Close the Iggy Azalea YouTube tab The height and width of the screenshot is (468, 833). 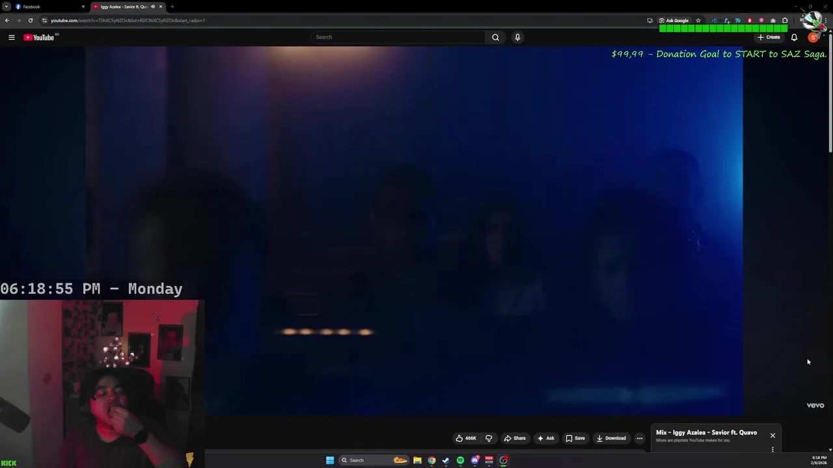point(161,6)
